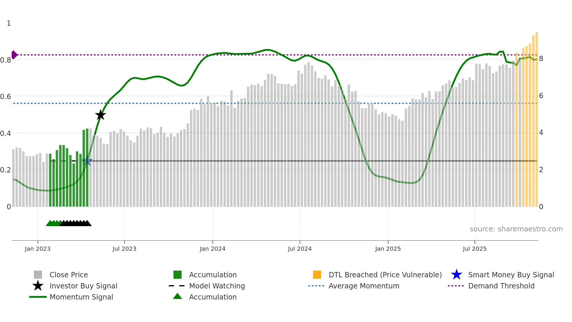Click the Jan 2024 x-axis label
Viewport: 572px width, 322px height.
pos(212,249)
